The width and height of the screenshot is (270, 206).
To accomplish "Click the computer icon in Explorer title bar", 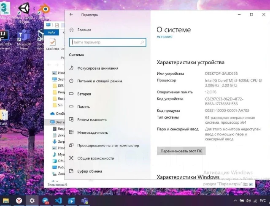I will [x=48, y=25].
